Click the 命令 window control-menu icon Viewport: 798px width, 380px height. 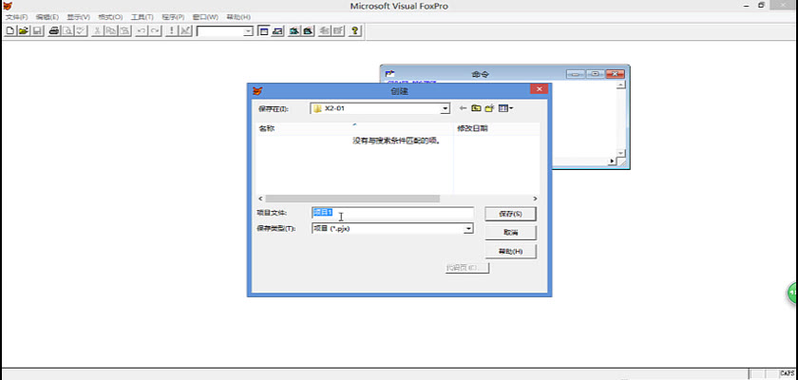coord(389,74)
